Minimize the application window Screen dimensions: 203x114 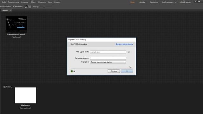coord(195,2)
